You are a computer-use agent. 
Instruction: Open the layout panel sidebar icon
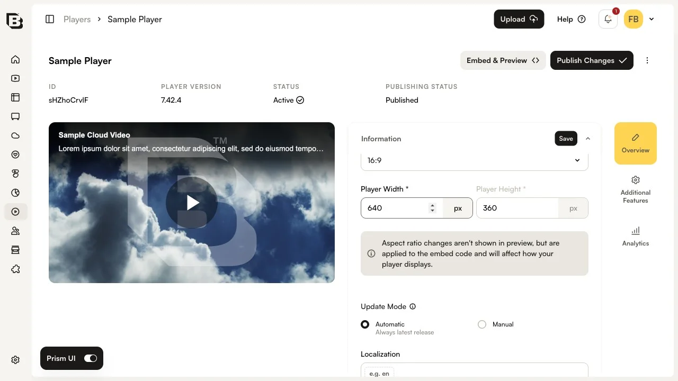(15, 97)
